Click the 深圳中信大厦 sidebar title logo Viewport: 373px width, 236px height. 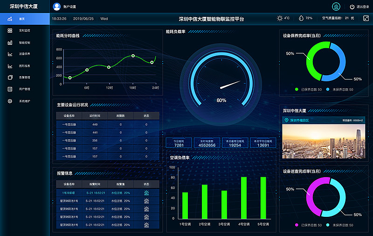coord(24,7)
